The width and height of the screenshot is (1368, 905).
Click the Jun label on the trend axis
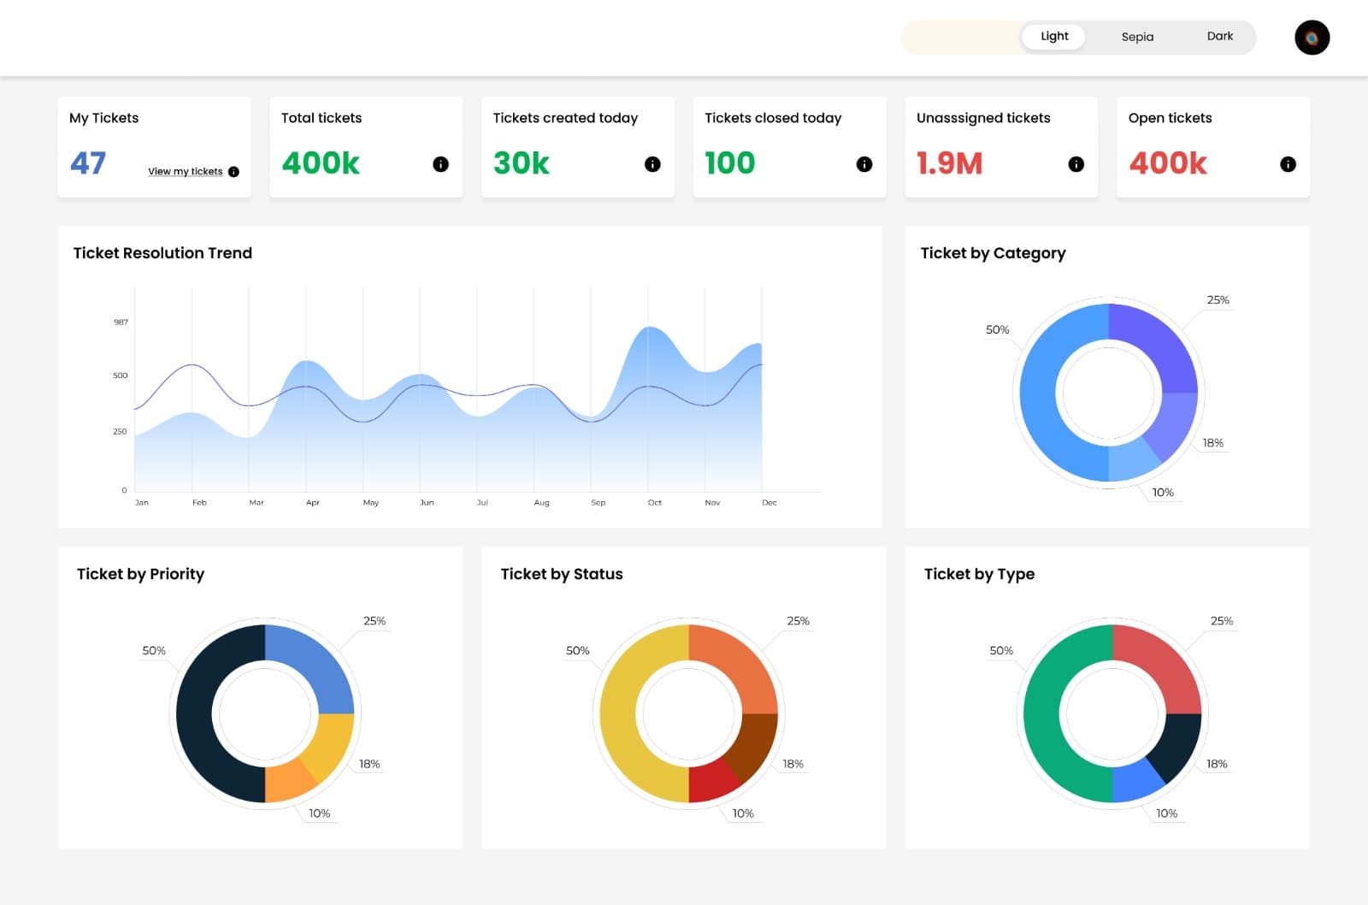[x=427, y=503]
